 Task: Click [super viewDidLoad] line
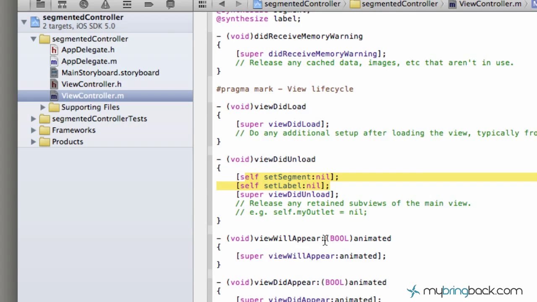[x=282, y=125]
